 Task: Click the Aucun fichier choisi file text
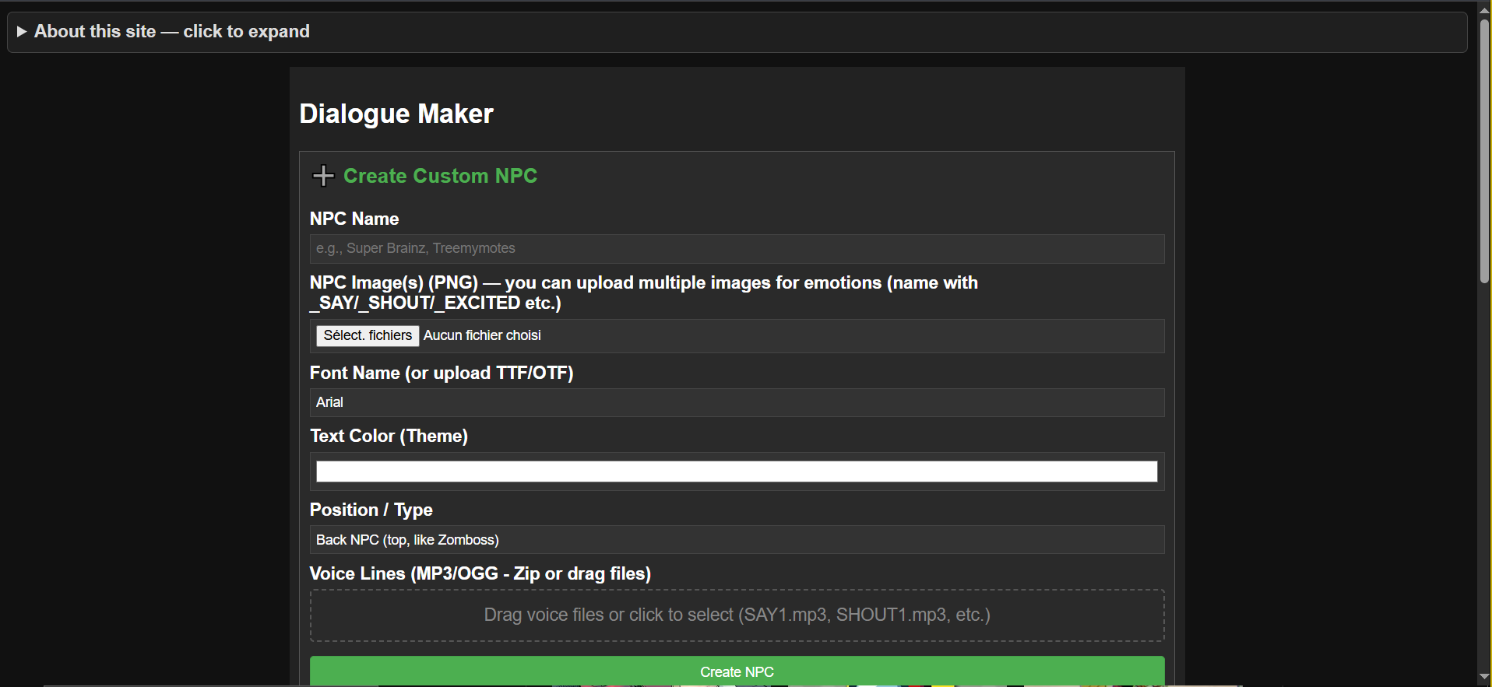[482, 335]
